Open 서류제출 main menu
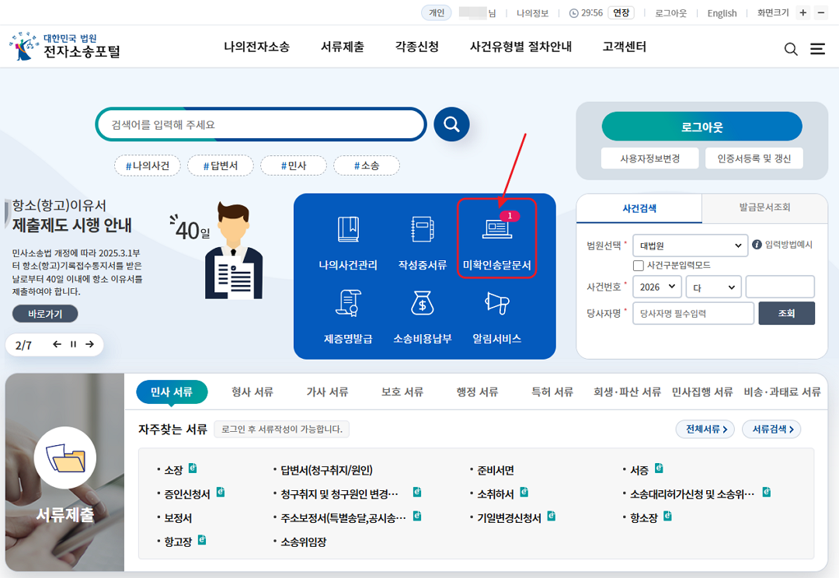 (343, 47)
